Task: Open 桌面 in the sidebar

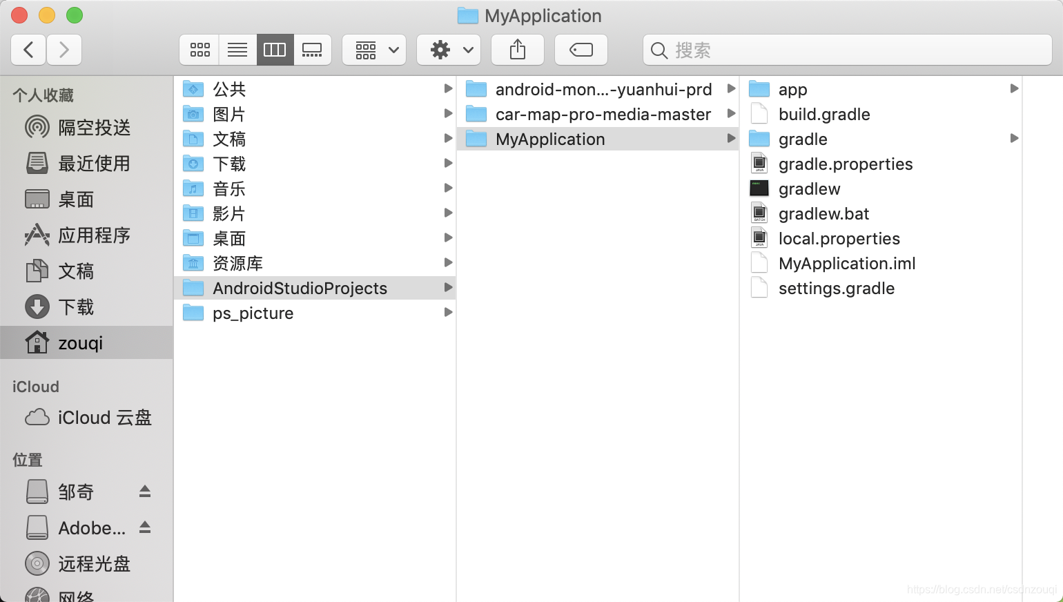Action: 86,200
